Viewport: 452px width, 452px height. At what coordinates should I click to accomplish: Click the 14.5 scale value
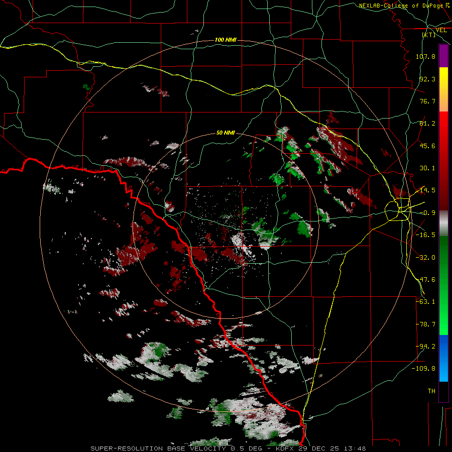[427, 190]
